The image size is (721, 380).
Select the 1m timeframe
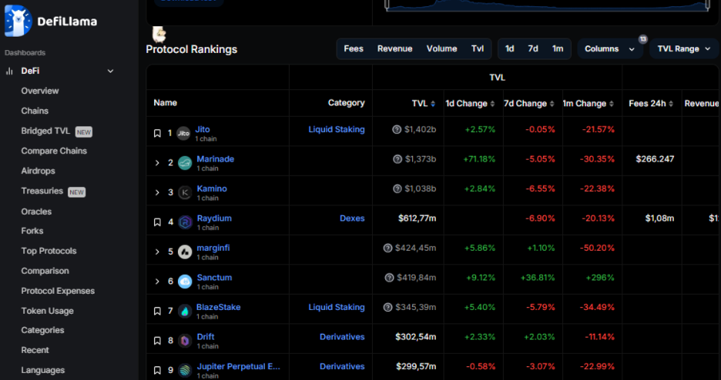558,48
